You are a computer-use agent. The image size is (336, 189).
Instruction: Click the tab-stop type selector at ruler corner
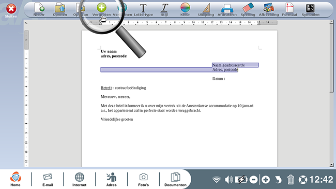[26, 23]
